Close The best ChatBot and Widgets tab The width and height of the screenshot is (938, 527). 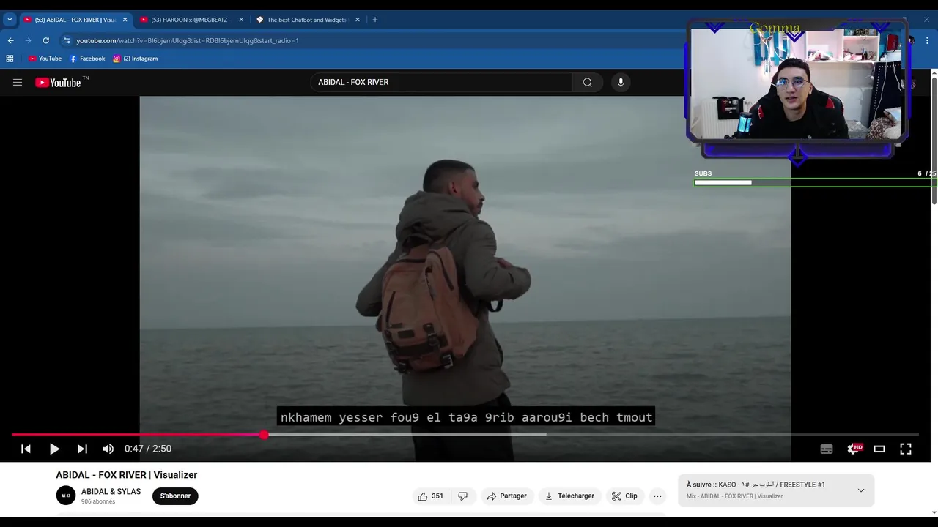click(x=358, y=20)
